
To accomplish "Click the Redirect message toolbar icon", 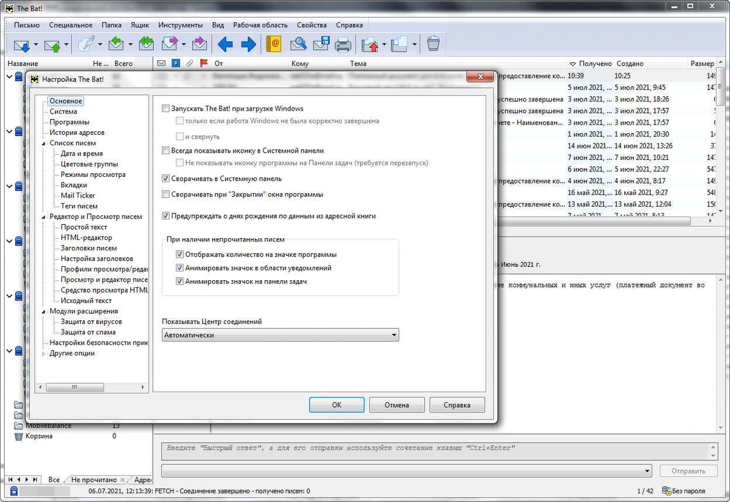I will tap(199, 44).
